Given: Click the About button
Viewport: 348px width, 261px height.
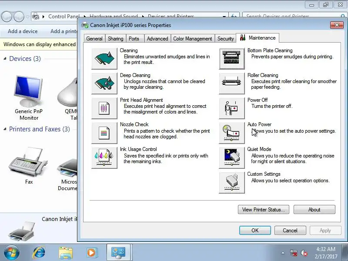Looking at the screenshot, I should coord(314,210).
